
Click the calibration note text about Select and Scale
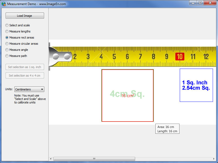click(x=30, y=99)
